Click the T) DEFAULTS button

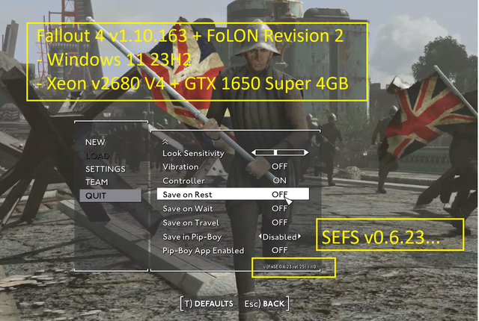[x=209, y=304]
